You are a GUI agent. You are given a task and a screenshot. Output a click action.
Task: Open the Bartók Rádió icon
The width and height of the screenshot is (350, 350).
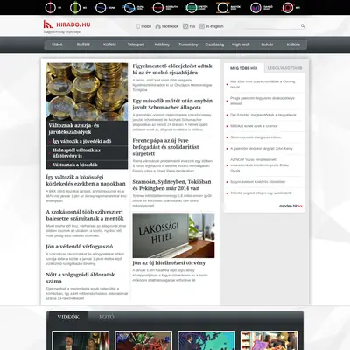(223, 8)
